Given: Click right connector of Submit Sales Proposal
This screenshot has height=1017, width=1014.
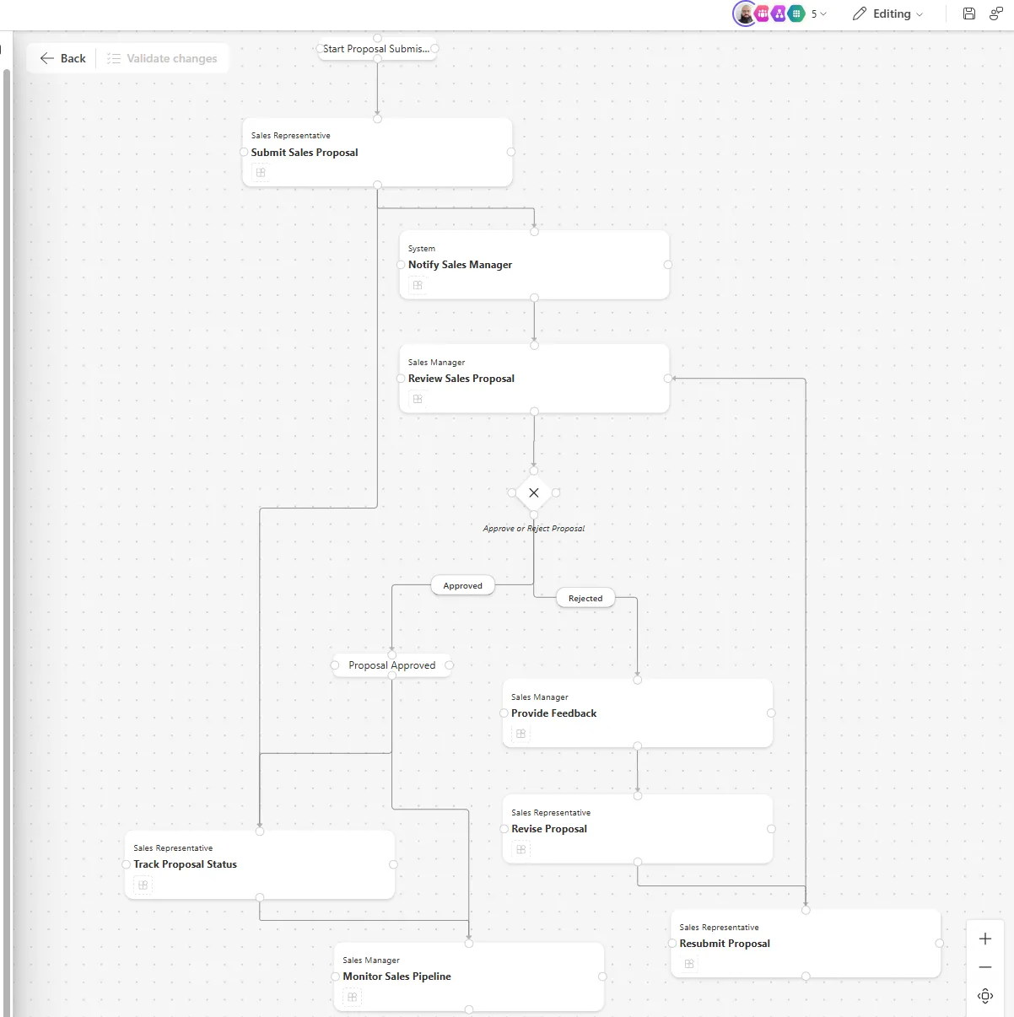Looking at the screenshot, I should 511,152.
